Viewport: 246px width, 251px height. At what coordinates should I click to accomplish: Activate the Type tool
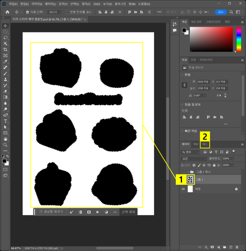(5, 121)
